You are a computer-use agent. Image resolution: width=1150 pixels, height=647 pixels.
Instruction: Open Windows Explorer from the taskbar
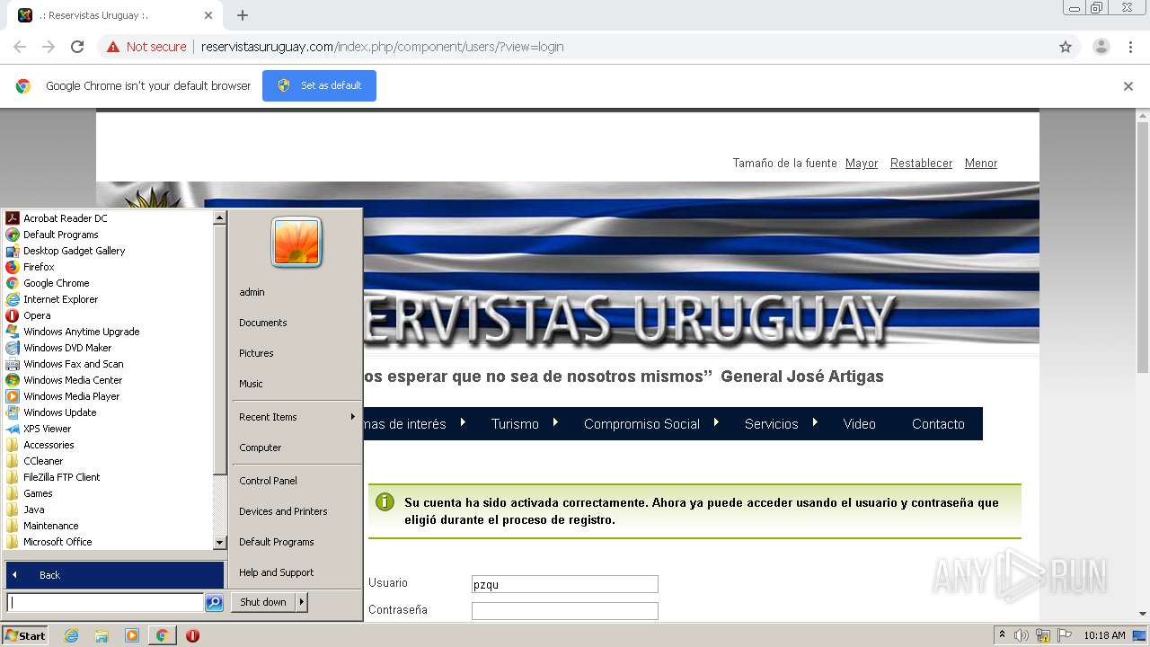[102, 635]
